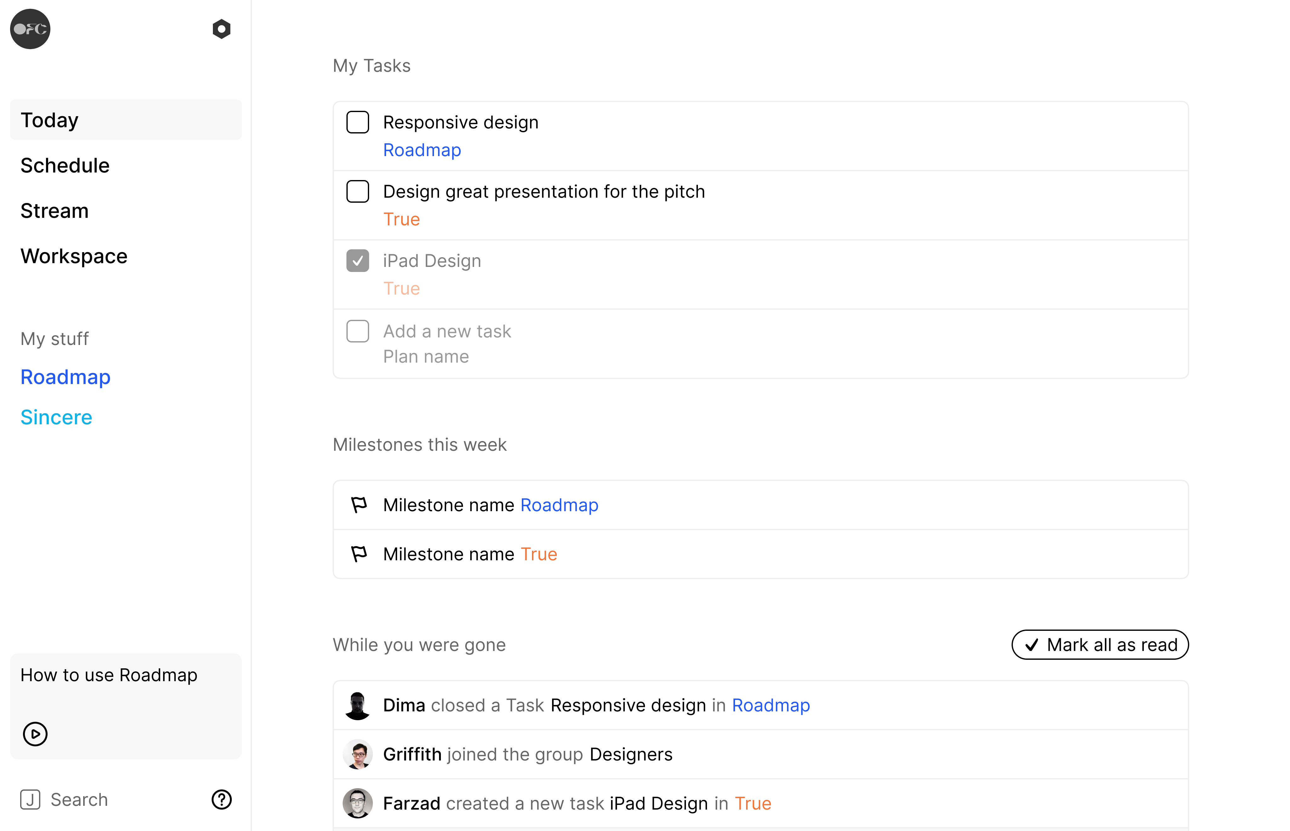Click the flag icon of Roadmap milestone
The image size is (1290, 831).
(359, 505)
